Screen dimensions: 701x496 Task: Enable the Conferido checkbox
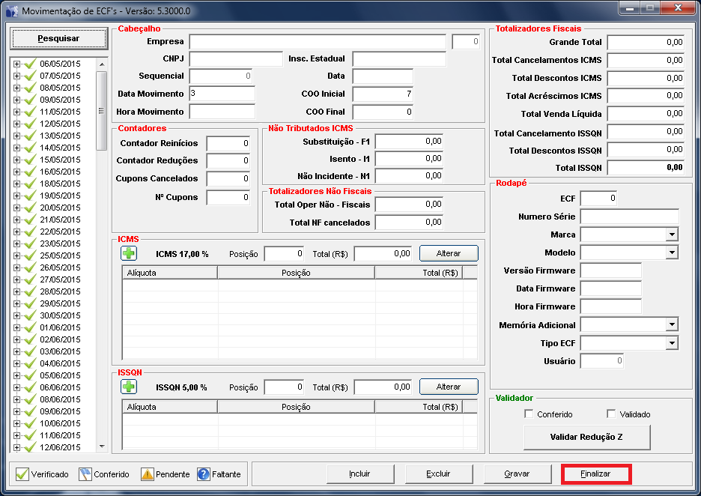tap(529, 414)
